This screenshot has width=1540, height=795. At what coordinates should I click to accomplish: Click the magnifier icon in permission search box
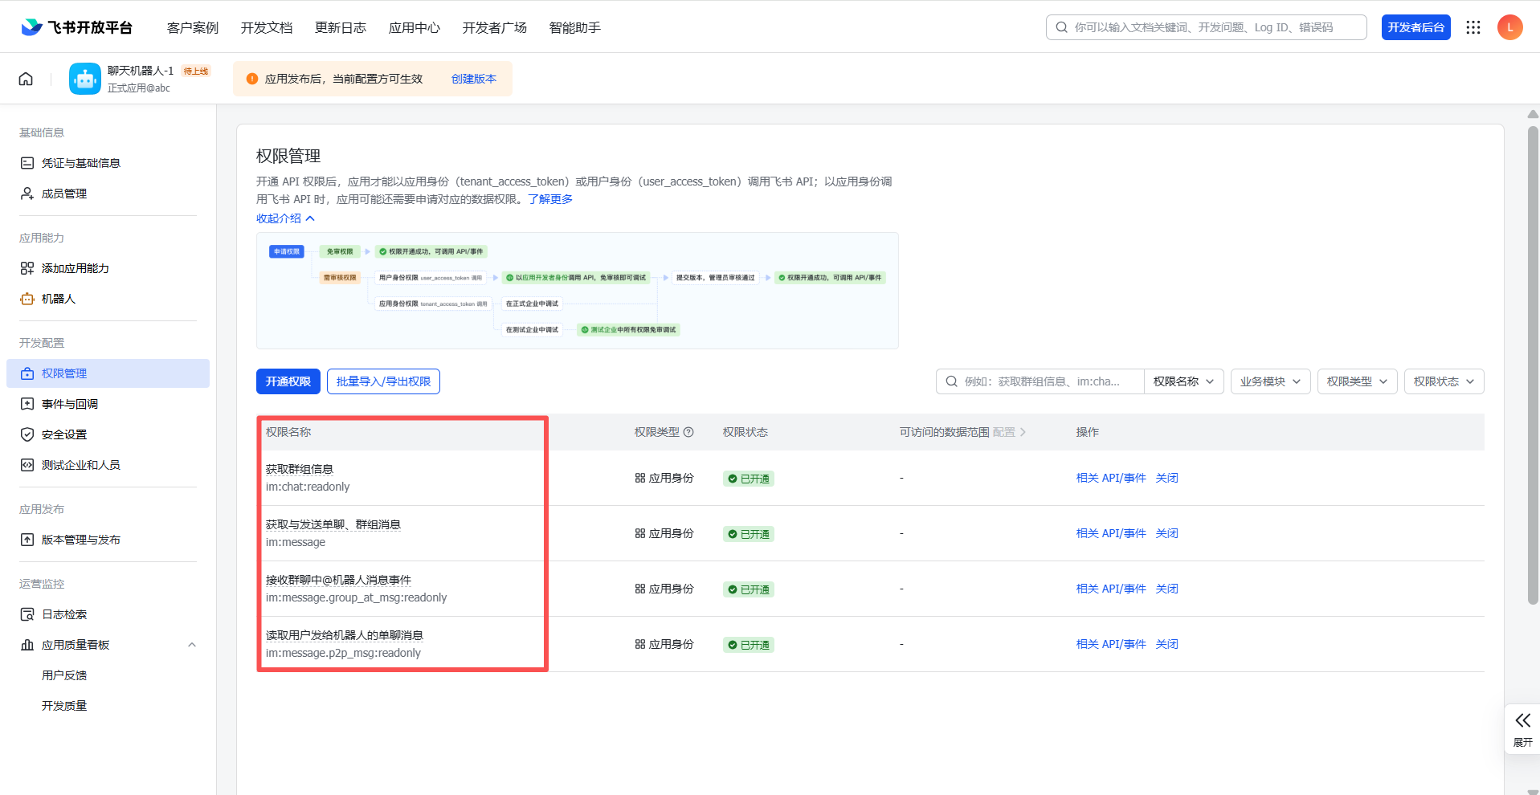[951, 381]
